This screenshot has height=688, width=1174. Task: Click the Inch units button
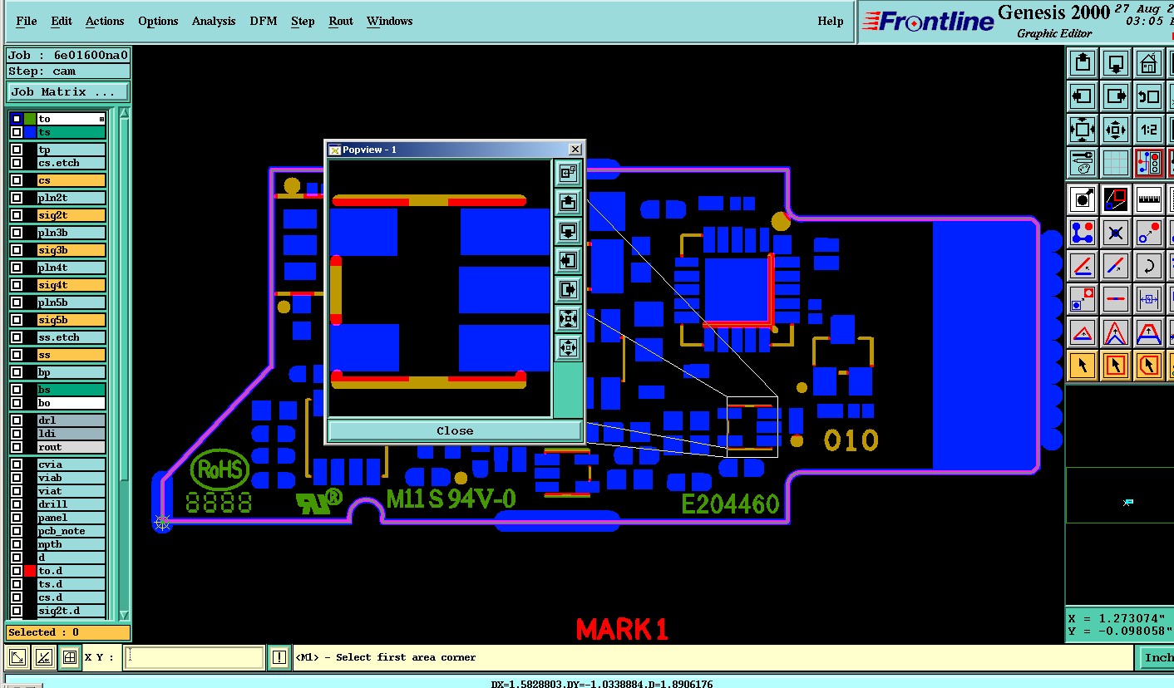click(1156, 657)
